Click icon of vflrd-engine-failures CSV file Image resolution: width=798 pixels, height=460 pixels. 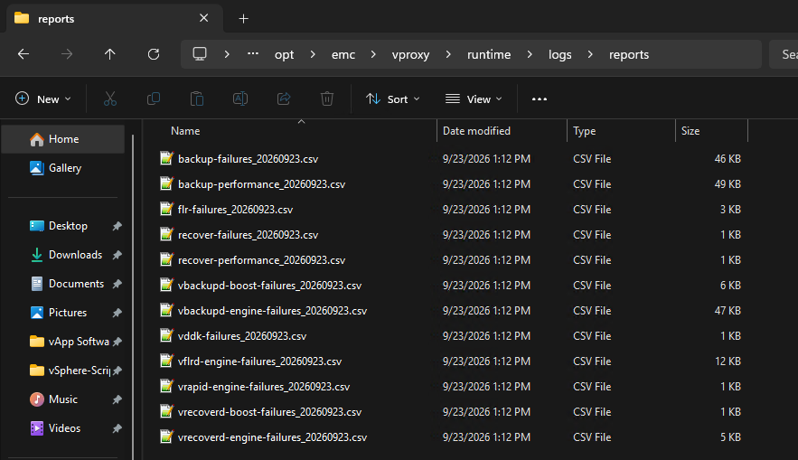166,361
